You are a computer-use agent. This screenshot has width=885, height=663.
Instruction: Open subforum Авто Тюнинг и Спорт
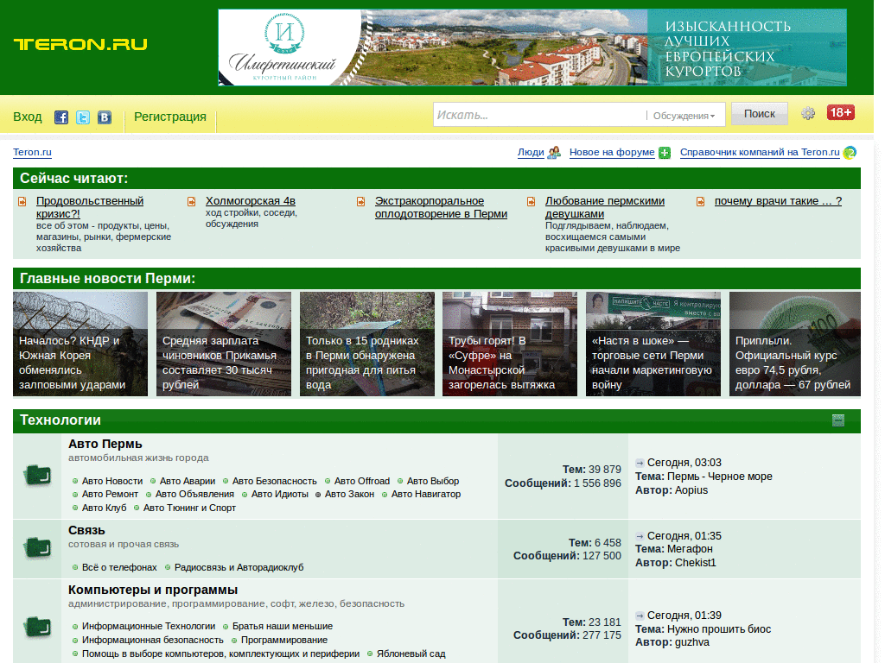[x=189, y=508]
